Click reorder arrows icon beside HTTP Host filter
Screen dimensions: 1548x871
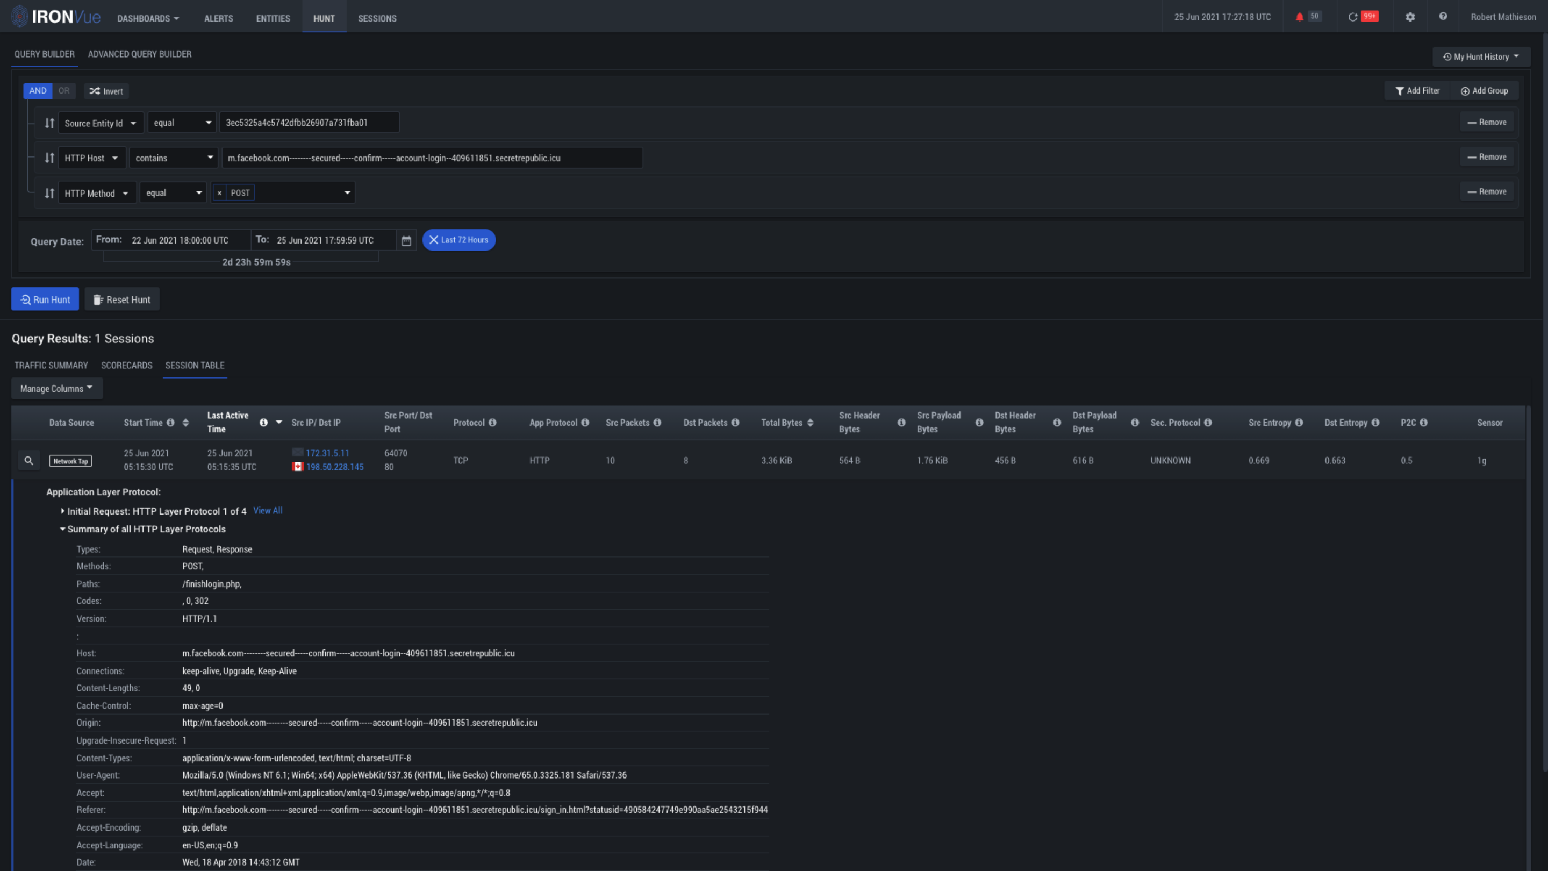coord(49,158)
